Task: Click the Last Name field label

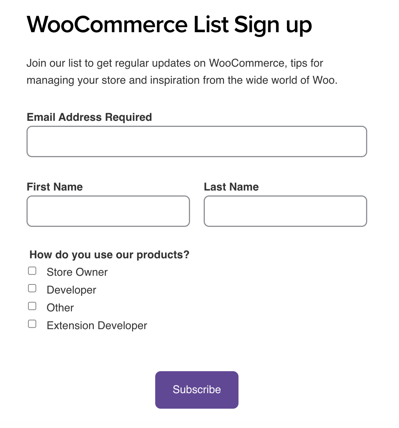Action: pos(231,186)
